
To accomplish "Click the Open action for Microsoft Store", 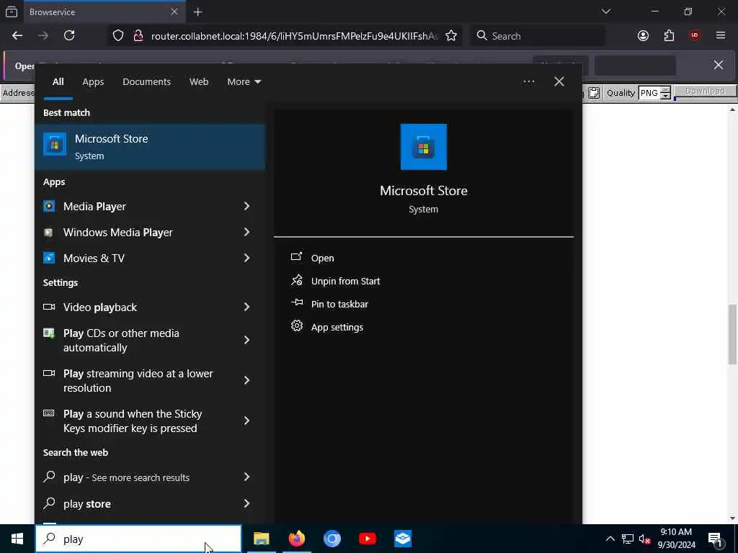I will (x=322, y=258).
